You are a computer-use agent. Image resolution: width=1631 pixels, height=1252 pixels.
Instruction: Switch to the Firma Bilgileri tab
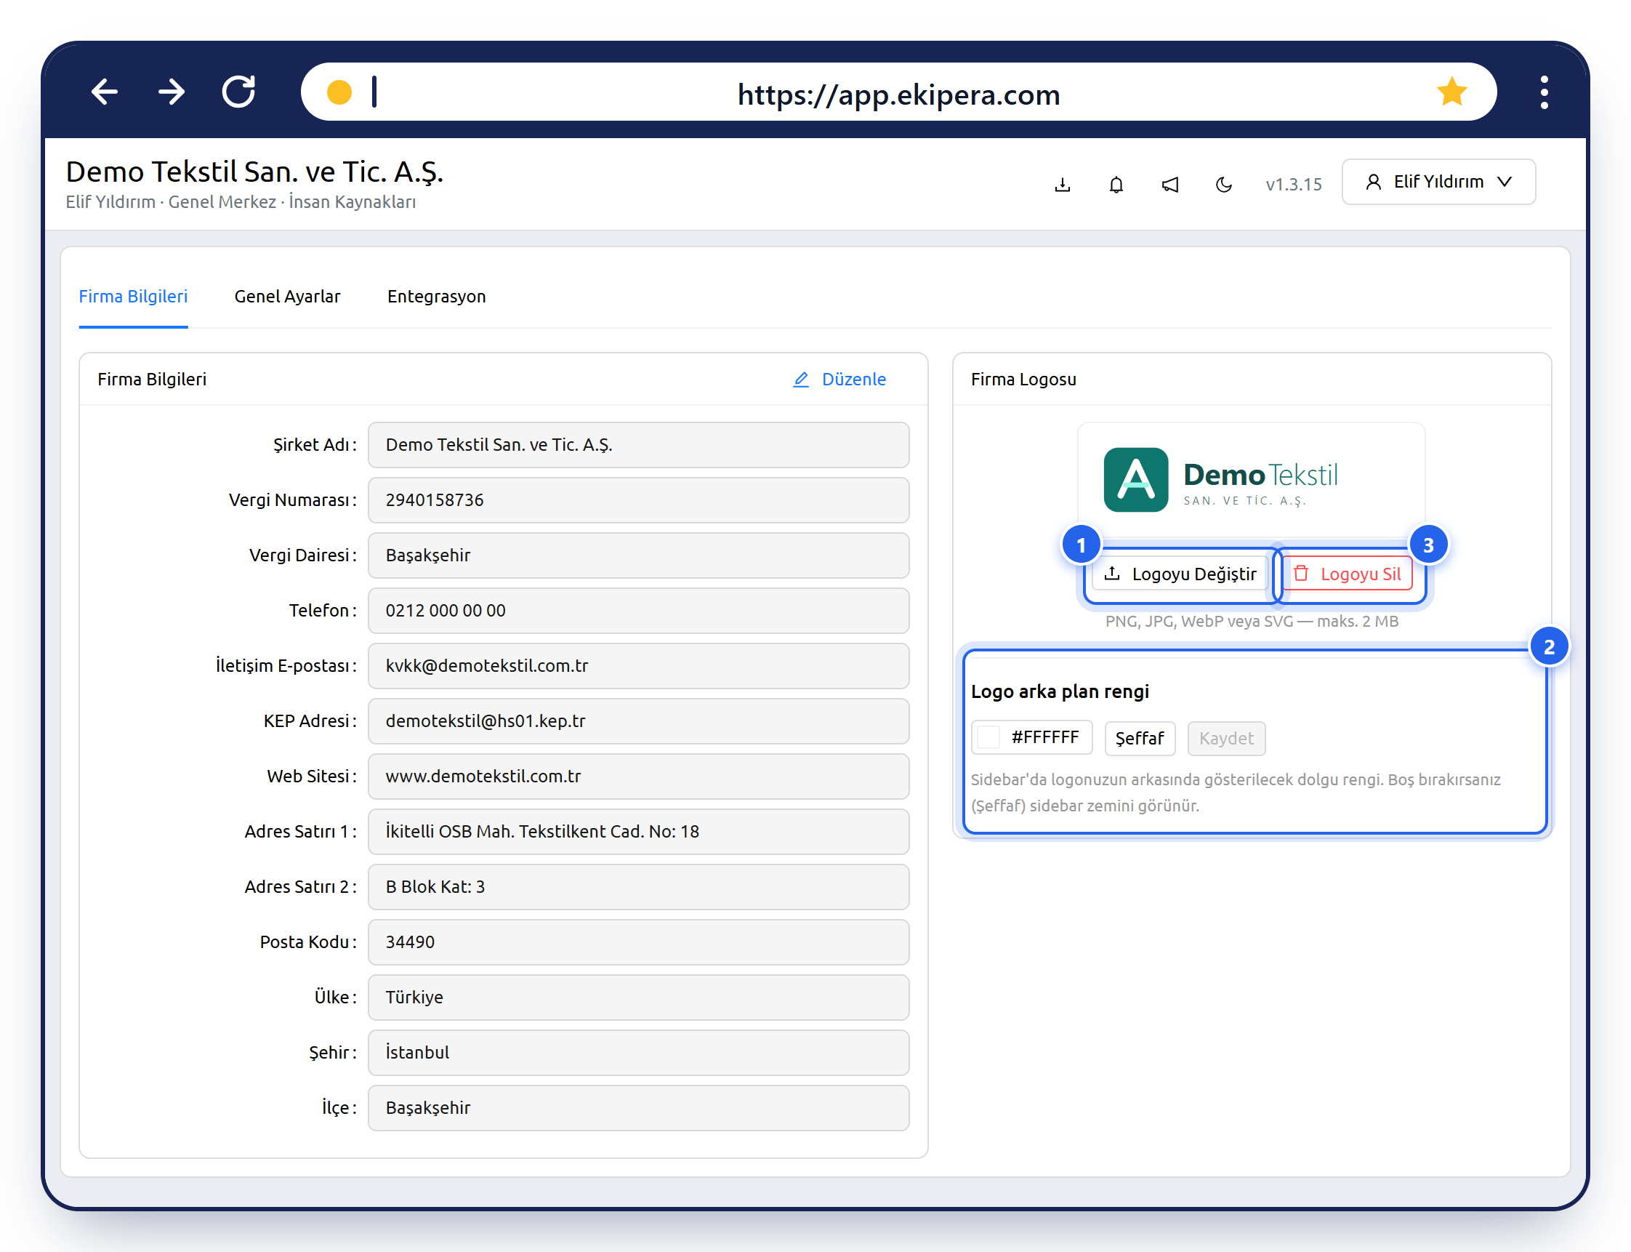(x=133, y=297)
